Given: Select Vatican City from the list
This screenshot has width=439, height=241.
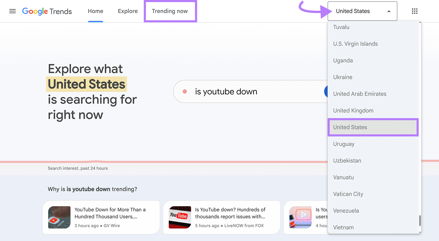Looking at the screenshot, I should [348, 194].
